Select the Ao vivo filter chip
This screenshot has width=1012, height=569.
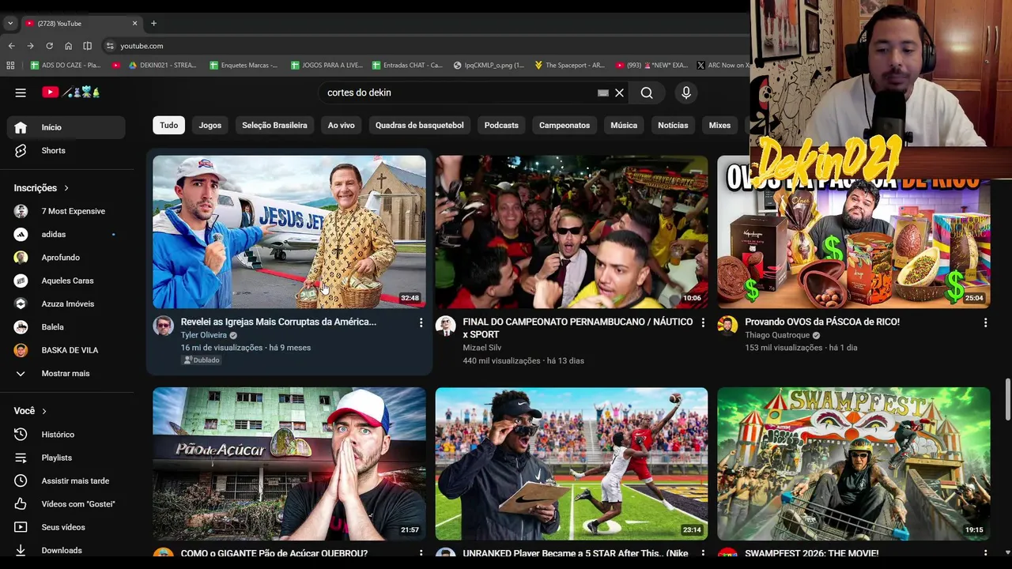[342, 125]
